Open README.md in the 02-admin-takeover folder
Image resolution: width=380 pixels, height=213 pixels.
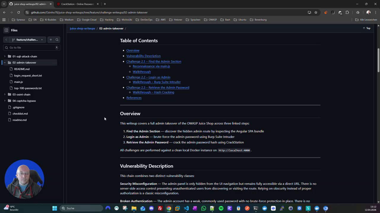(22, 69)
